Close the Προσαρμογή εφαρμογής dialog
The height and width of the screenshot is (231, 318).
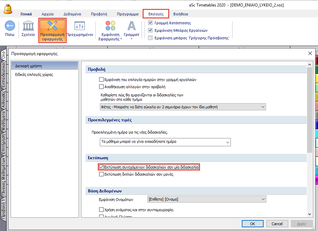310,53
